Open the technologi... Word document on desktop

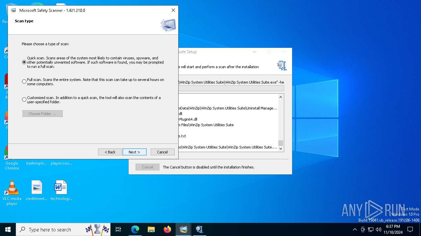[61, 190]
